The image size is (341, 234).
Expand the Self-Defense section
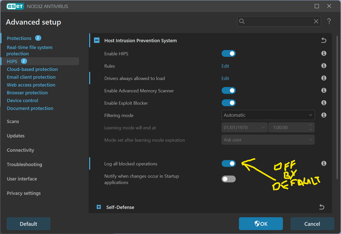pos(98,207)
